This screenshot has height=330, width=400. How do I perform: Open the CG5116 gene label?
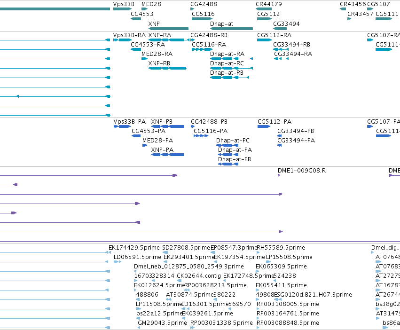(203, 14)
